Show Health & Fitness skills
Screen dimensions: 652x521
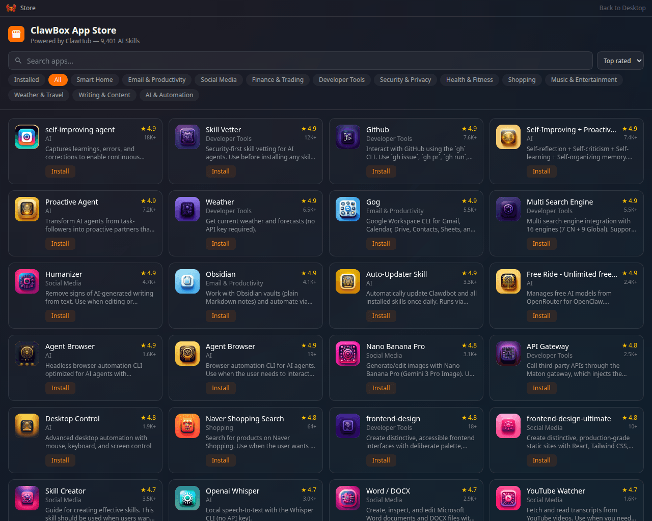[x=470, y=80]
